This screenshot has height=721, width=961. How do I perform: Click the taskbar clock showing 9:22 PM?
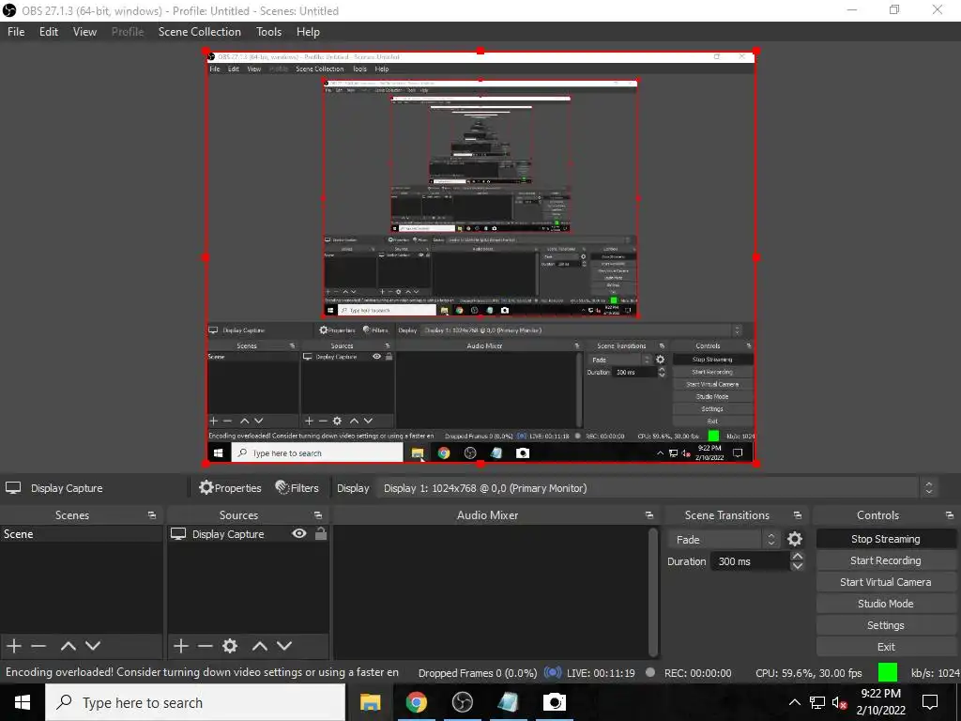point(880,702)
